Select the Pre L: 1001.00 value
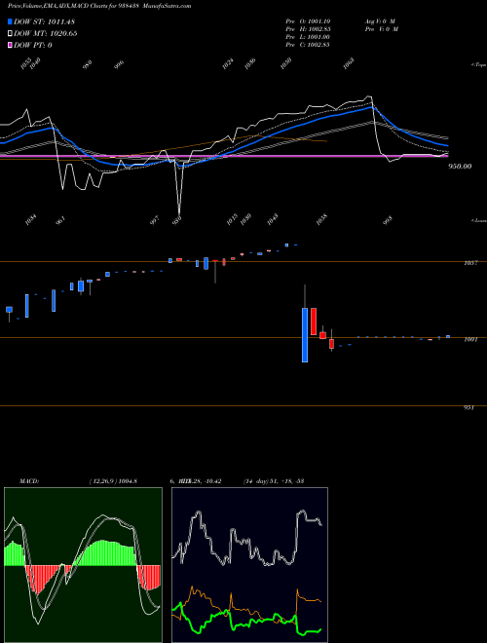 pos(308,37)
